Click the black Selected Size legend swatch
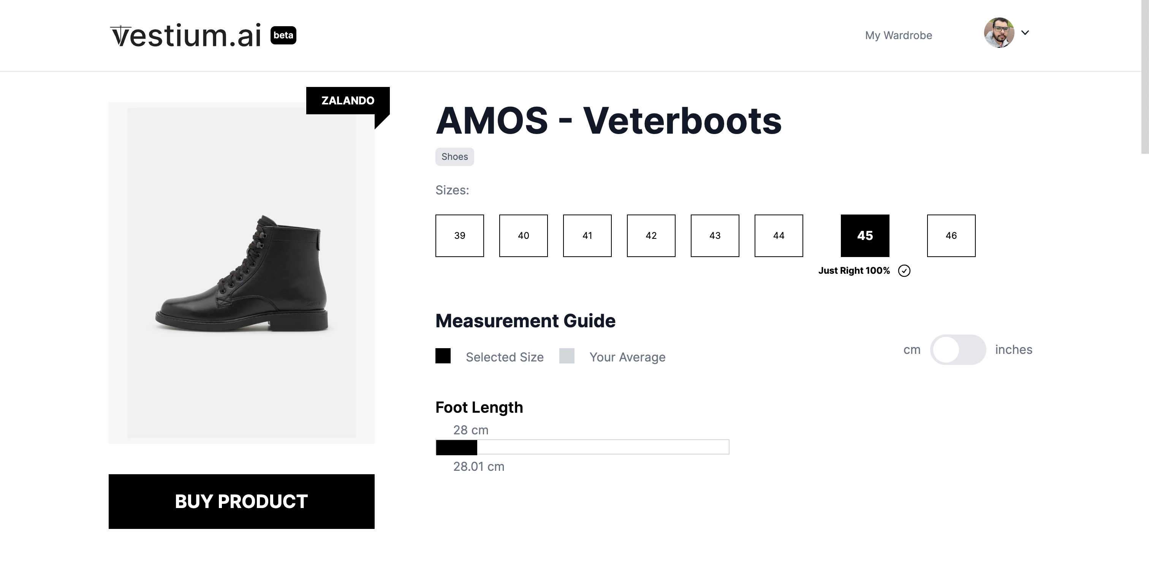 (443, 356)
